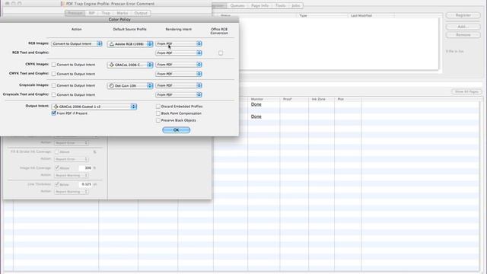Viewport: 487px width, 274px height.
Task: Enable Convert to Output Intent for CMYK Text and Graphic
Action: tap(54, 74)
